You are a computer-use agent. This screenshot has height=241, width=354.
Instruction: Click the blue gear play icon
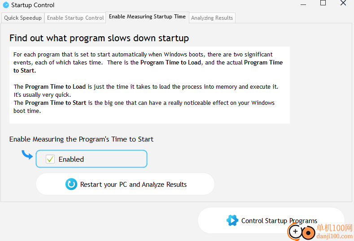pyautogui.click(x=232, y=220)
